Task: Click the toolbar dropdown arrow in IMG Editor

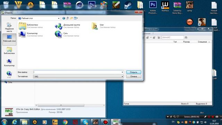Action: click(151, 37)
